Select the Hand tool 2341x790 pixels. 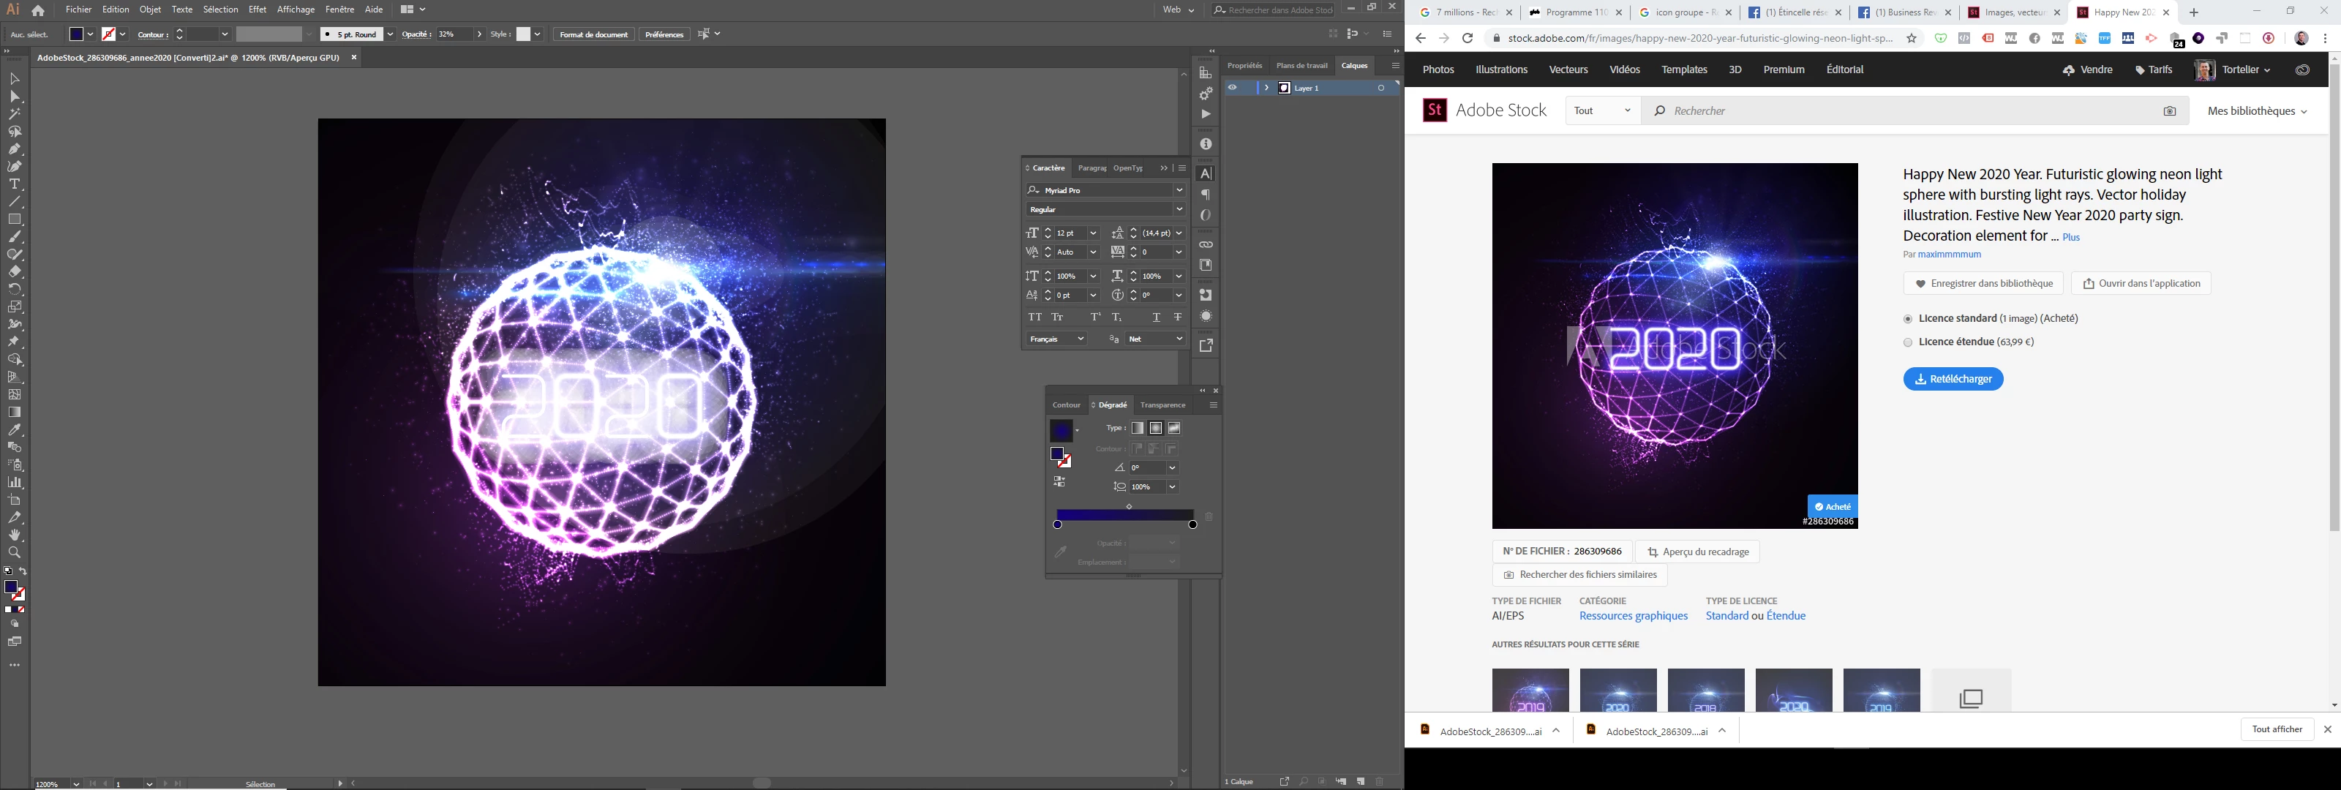tap(15, 535)
